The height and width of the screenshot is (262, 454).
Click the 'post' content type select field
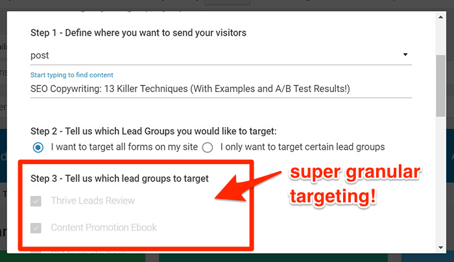click(214, 56)
